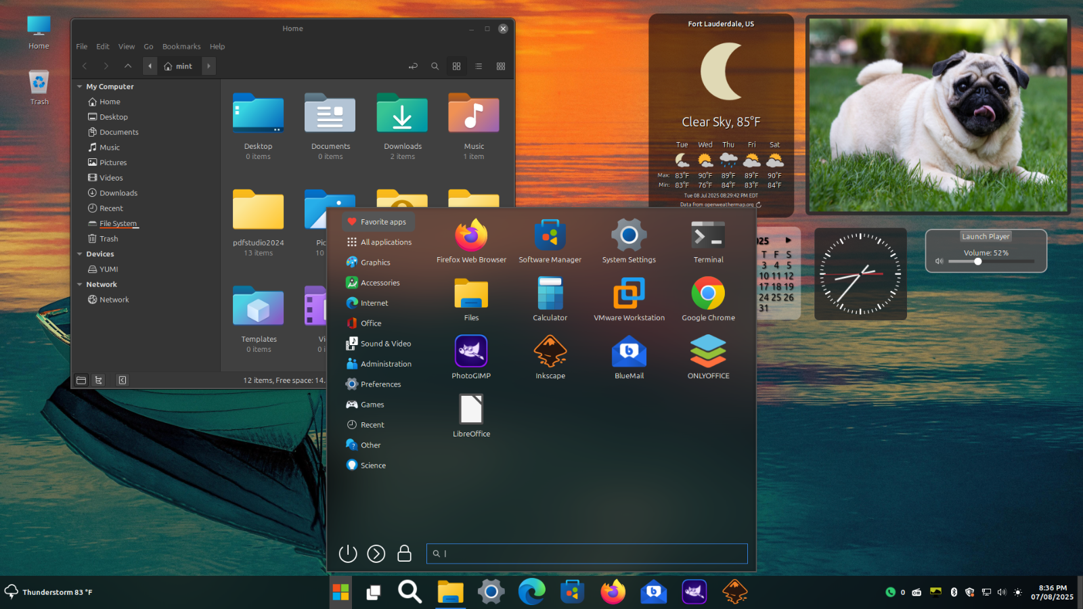Click the Thunderstorm weather applet on taskbar

click(49, 592)
